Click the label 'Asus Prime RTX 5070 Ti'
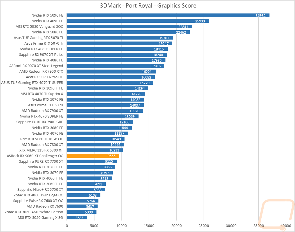Viewport: 295px width, 232px height. [x=44, y=43]
